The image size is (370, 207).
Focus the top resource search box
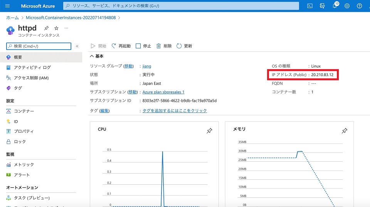pyautogui.click(x=181, y=6)
